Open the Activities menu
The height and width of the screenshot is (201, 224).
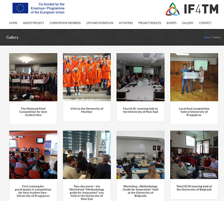pyautogui.click(x=126, y=23)
